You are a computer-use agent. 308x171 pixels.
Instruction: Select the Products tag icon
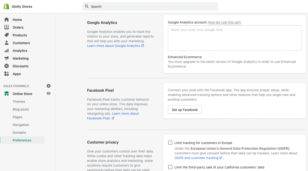[x=7, y=35]
